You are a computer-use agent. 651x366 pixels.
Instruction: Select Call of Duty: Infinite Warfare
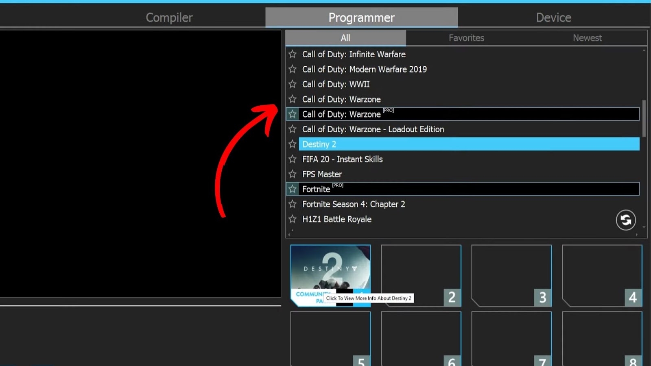pos(469,54)
